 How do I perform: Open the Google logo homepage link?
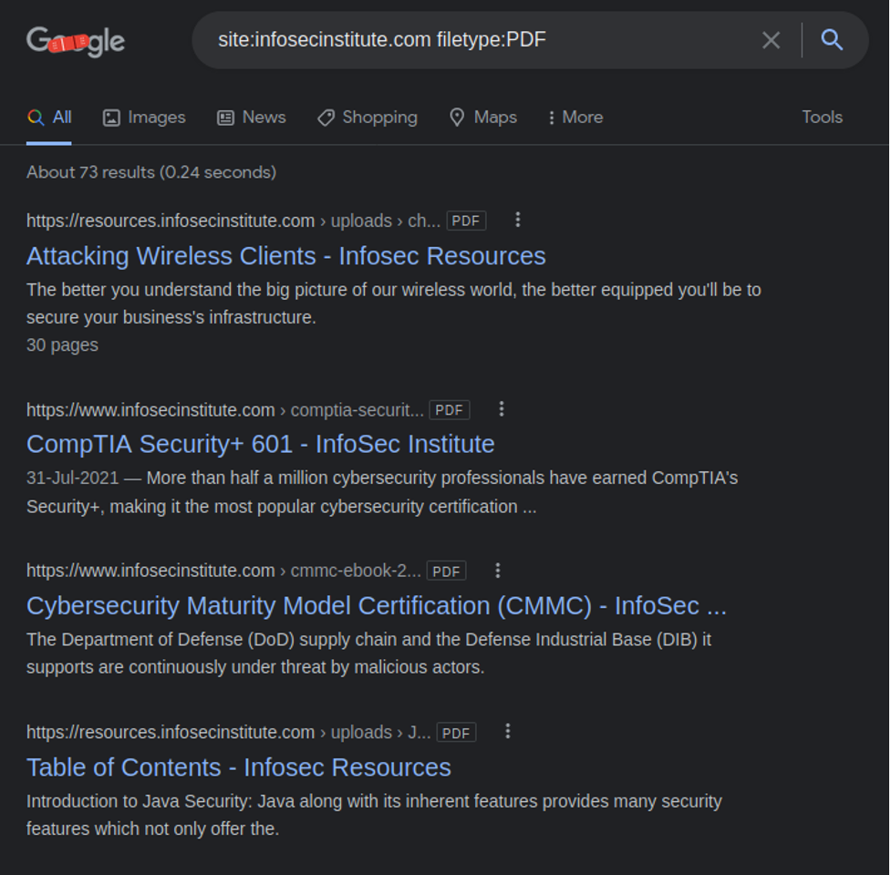pos(76,41)
